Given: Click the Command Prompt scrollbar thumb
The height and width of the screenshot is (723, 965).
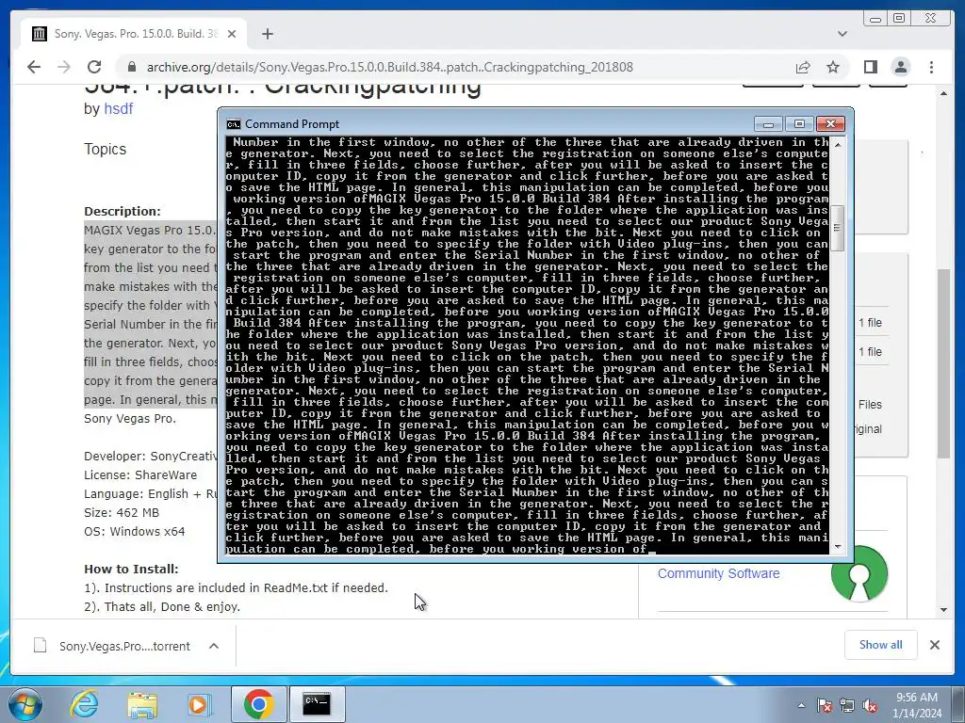Looking at the screenshot, I should [837, 228].
